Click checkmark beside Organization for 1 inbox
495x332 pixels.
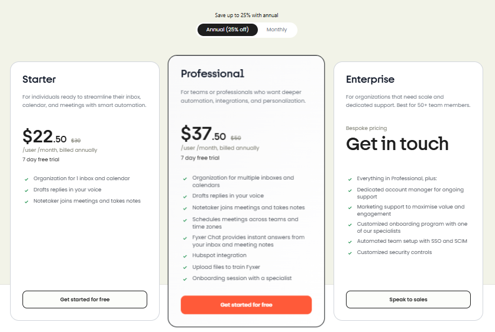pos(27,178)
